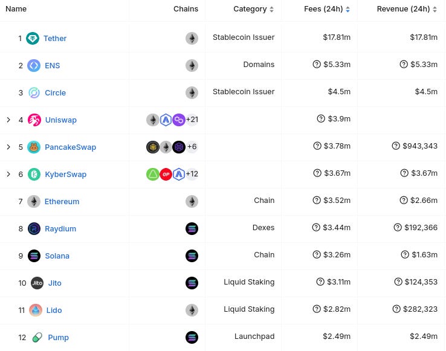Click Ethereum revenue value $2.66m

[x=424, y=200]
